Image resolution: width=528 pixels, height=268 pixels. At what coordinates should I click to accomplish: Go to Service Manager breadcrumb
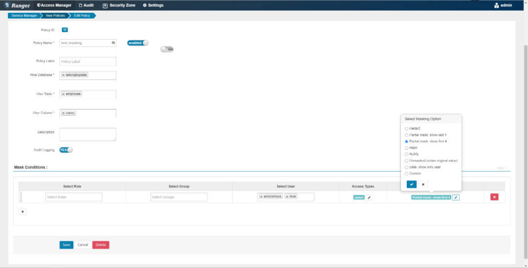(x=24, y=16)
